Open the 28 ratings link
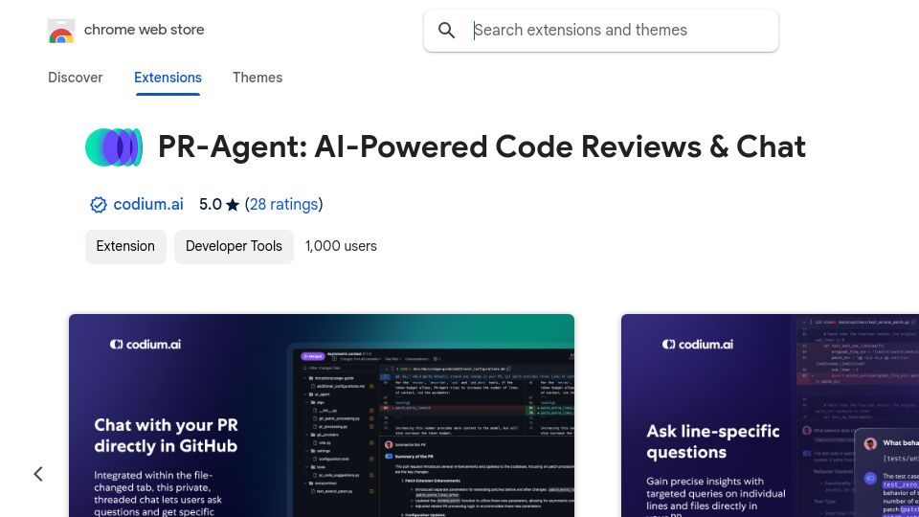 [x=283, y=204]
